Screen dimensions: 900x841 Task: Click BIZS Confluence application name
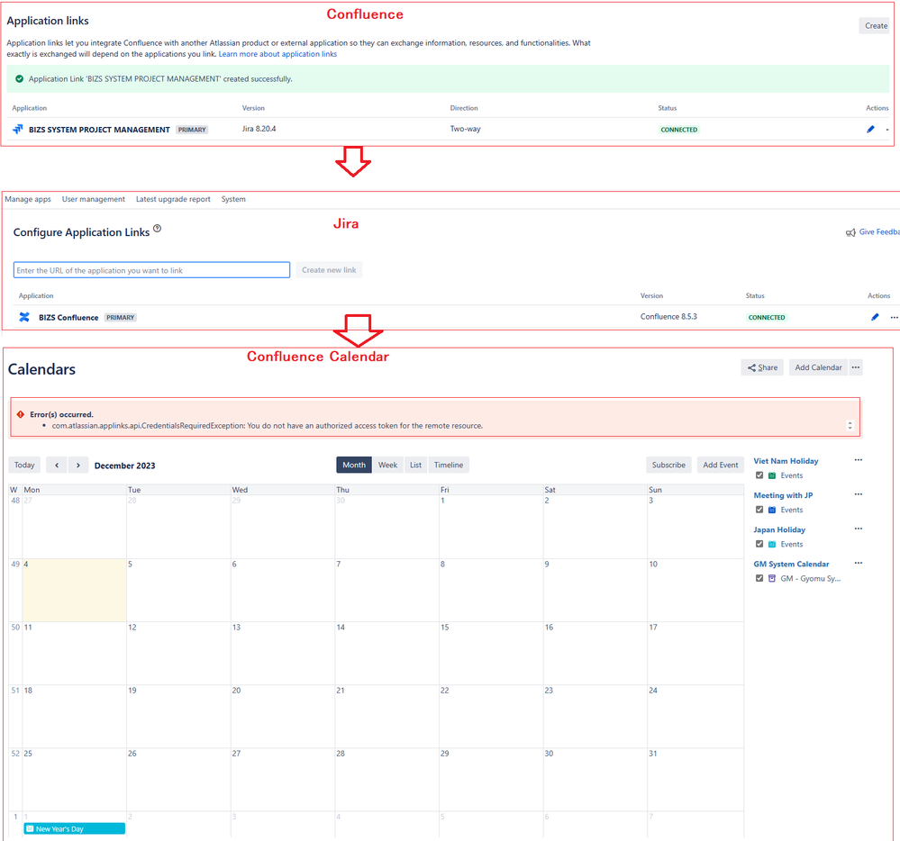tap(68, 317)
